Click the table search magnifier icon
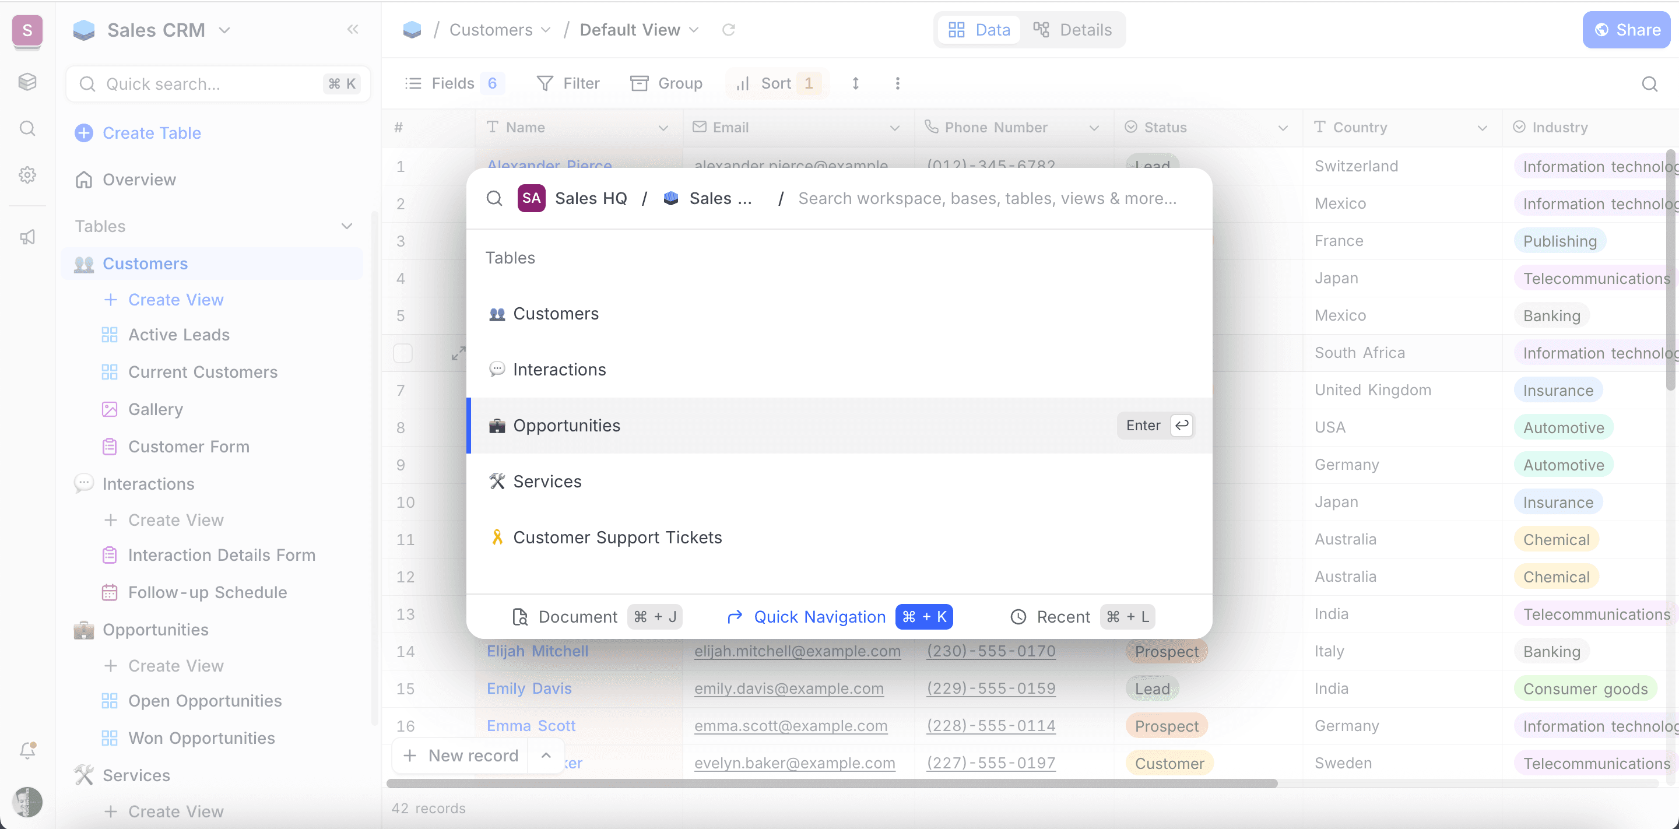1679x829 pixels. tap(1649, 84)
